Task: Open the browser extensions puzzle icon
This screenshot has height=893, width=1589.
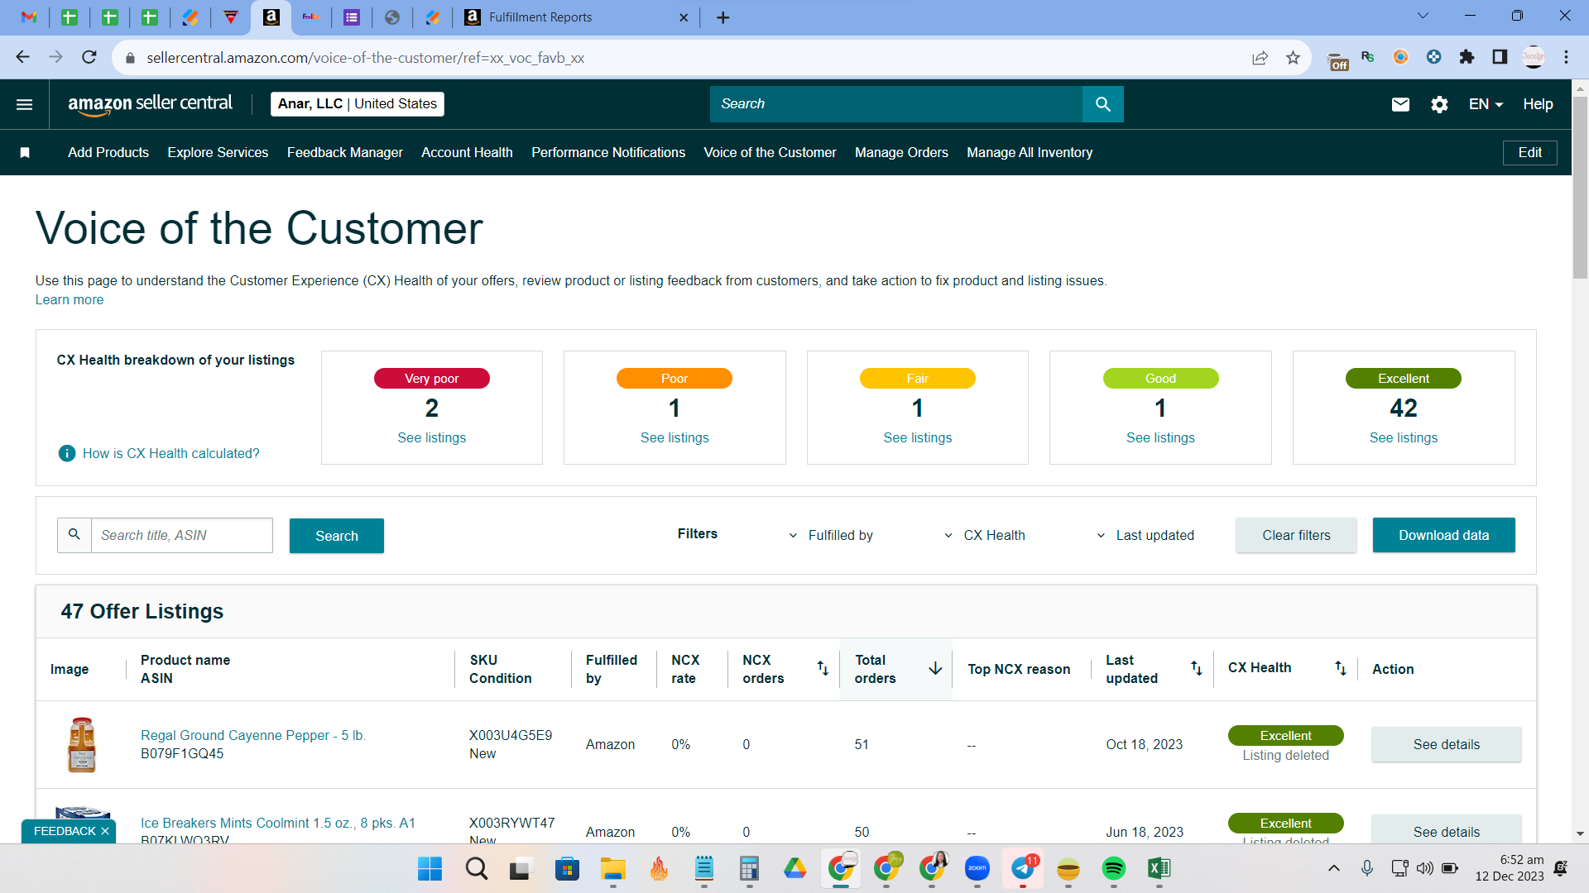Action: [x=1467, y=57]
